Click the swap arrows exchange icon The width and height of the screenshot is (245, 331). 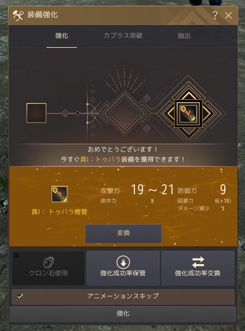click(x=198, y=262)
